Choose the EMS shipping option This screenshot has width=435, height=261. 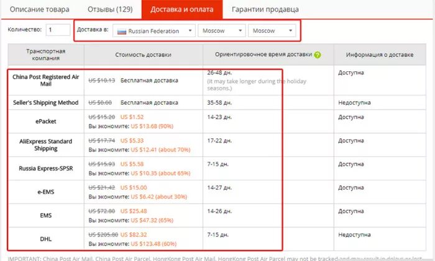point(46,215)
